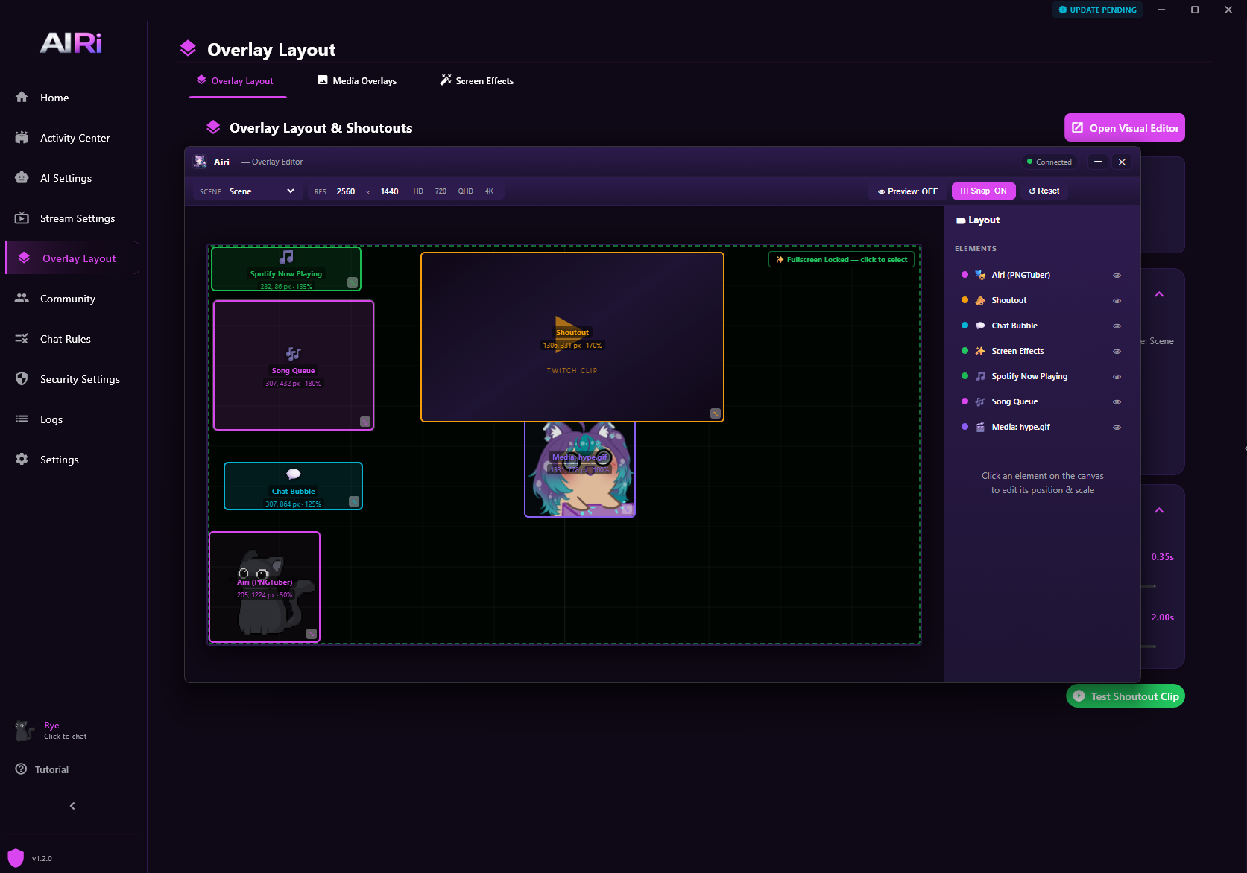
Task: Click the Chat Bubble speech icon in Elements
Action: click(979, 326)
